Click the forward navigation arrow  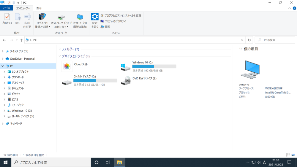point(11,40)
